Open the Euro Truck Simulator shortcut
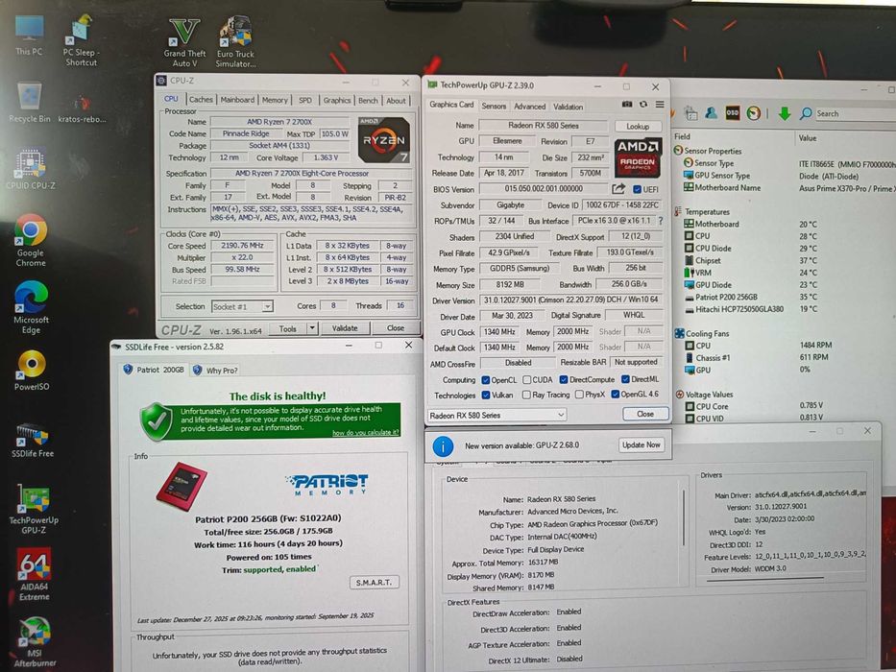 pos(235,43)
